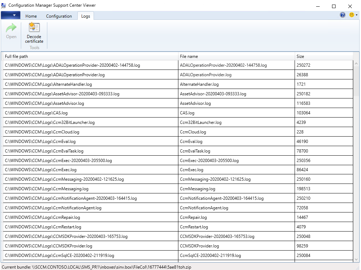Image resolution: width=361 pixels, height=270 pixels.
Task: Click size value 103064
Action: click(303, 113)
